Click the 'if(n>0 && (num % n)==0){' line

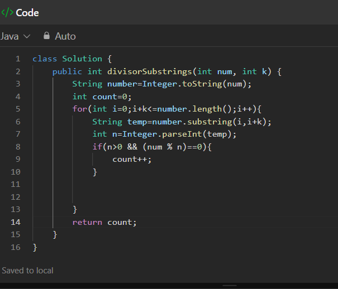coord(152,147)
